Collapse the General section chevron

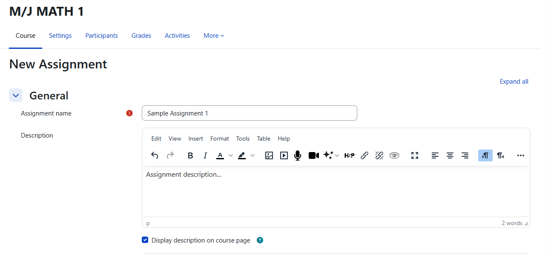coord(16,96)
